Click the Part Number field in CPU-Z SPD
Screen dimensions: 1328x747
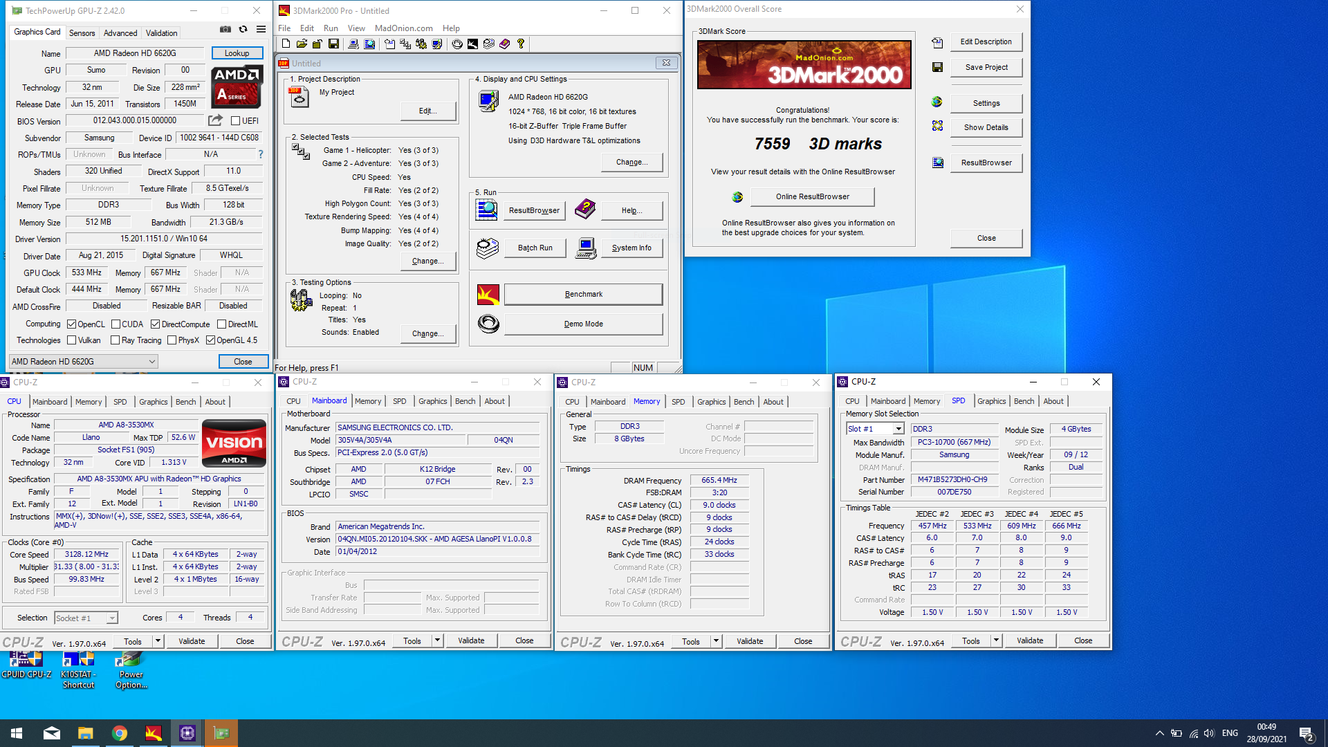(954, 480)
